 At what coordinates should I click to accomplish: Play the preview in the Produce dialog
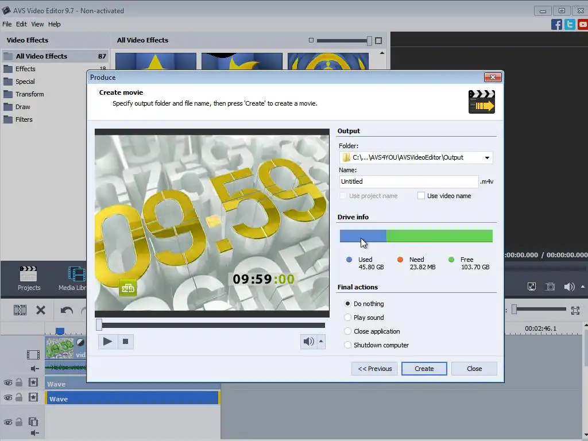tap(107, 341)
